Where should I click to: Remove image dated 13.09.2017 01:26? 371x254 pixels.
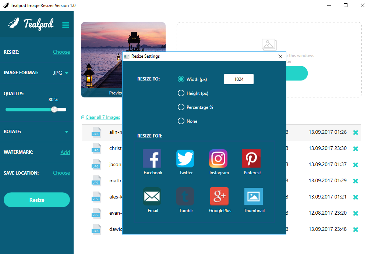(356, 133)
